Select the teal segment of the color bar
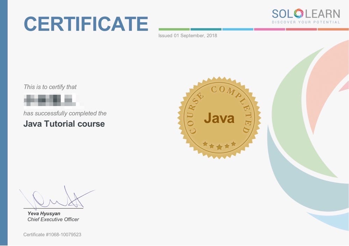The image size is (349, 246). click(206, 29)
